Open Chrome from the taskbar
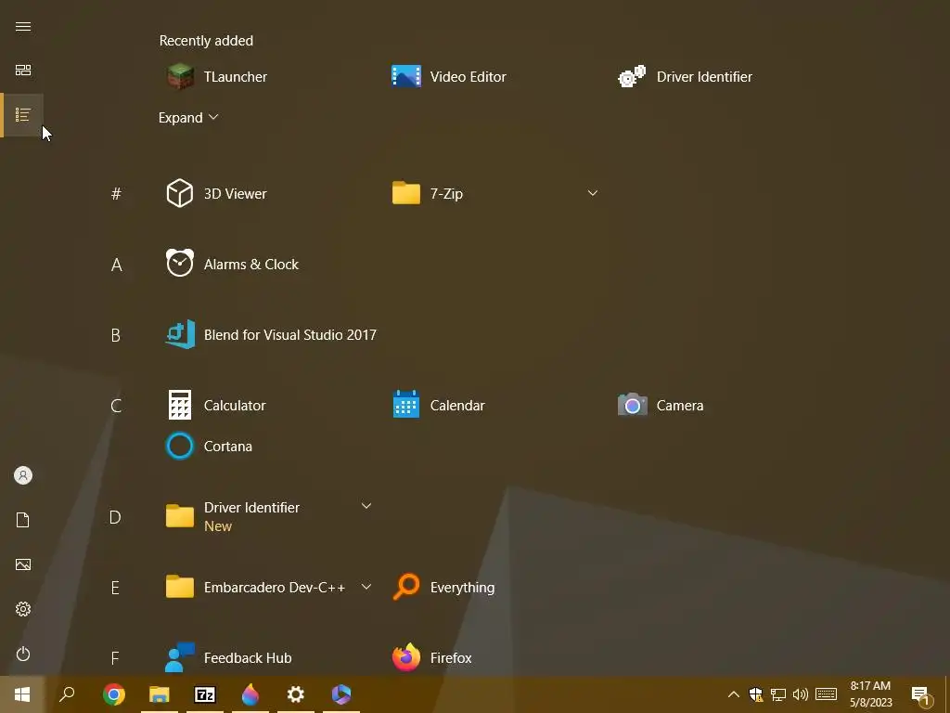Screen dimensions: 950x713 coord(114,694)
